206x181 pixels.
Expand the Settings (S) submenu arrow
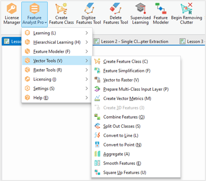click(87, 88)
